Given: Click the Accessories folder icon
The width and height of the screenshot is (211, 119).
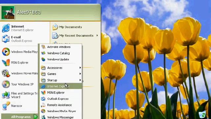Looking at the screenshot, I should pyautogui.click(x=43, y=68).
